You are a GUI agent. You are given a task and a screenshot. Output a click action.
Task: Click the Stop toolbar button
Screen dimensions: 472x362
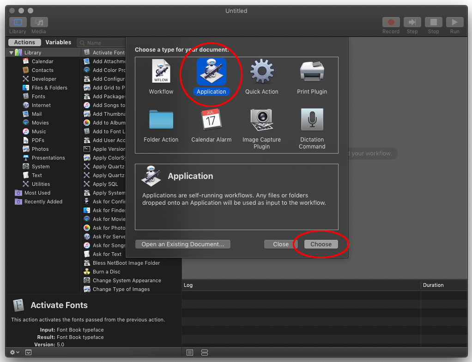pyautogui.click(x=434, y=22)
